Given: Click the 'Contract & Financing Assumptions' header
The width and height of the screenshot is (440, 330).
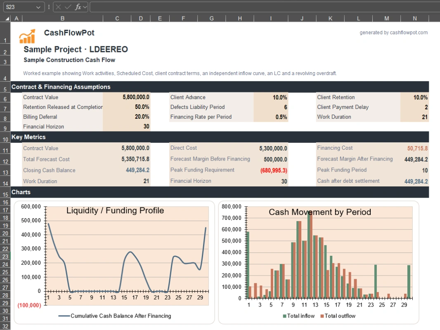Looking at the screenshot, I should click(x=61, y=87).
